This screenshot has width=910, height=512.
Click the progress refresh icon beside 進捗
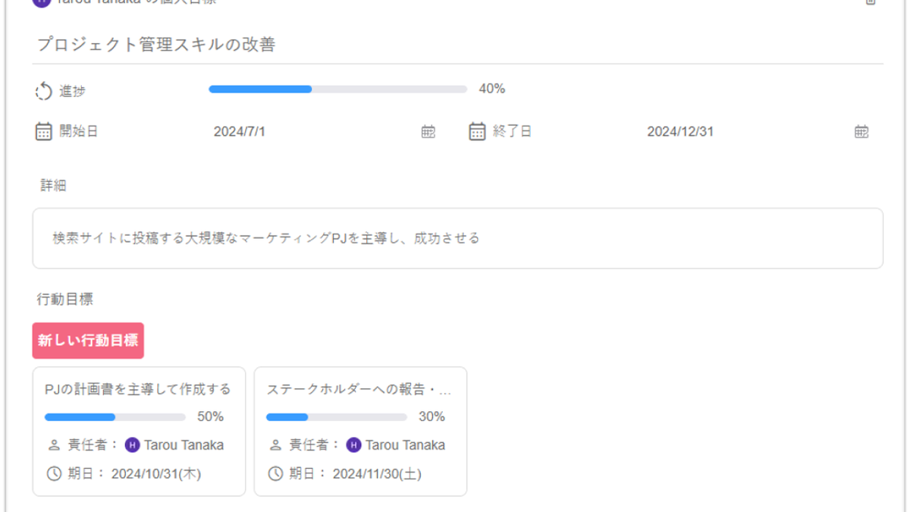[x=44, y=92]
